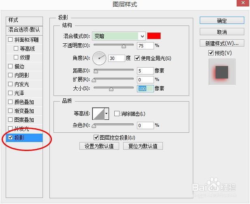This screenshot has height=204, width=250.
Task: Click the 扩展 slider handle
Action: (x=94, y=80)
